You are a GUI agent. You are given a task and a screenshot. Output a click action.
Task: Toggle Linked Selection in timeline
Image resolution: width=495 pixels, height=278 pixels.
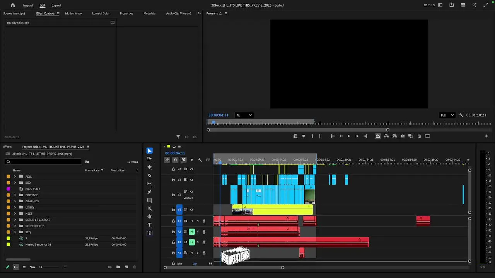coord(183,160)
